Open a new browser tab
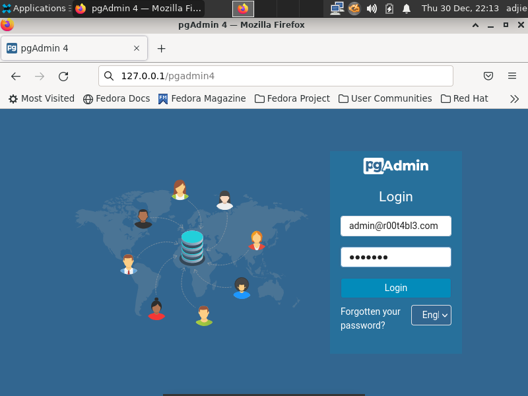This screenshot has height=396, width=528. (x=161, y=48)
